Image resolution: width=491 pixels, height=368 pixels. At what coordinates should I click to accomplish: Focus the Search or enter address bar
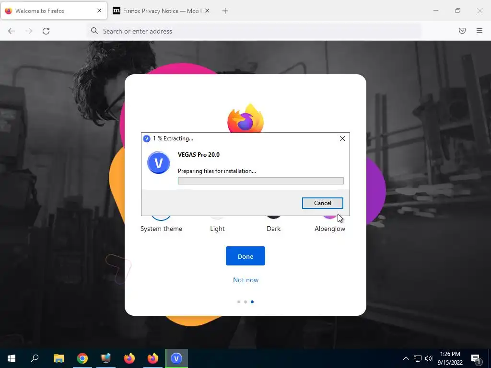254,31
